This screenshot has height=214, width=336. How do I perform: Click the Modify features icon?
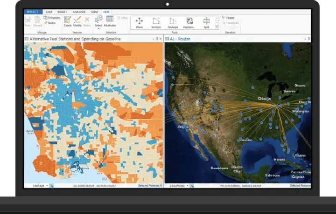[x=77, y=21]
